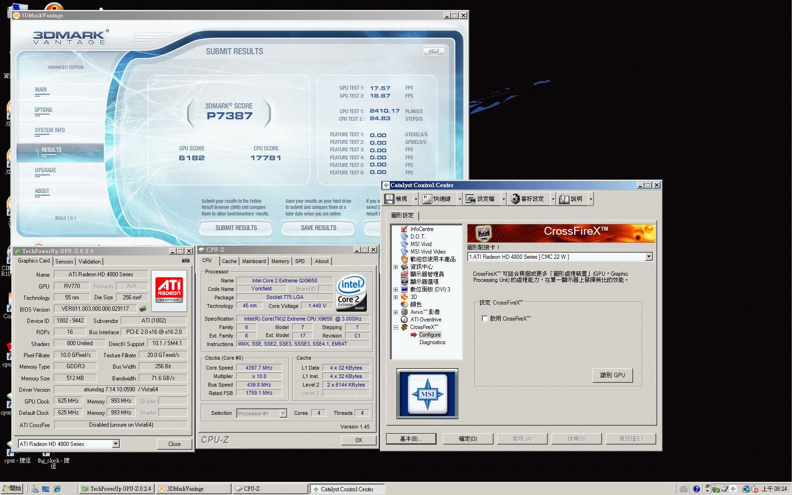The image size is (792, 495).
Task: Open the 喜好設定 dropdown arrow
Action: [x=553, y=199]
